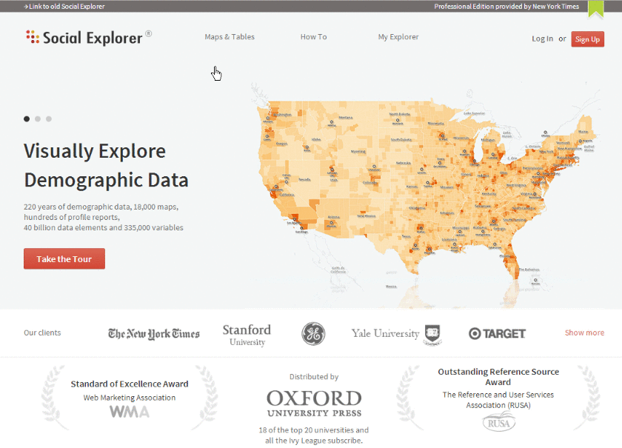622x448 pixels.
Task: Click the GE circular logo
Action: pyautogui.click(x=313, y=333)
